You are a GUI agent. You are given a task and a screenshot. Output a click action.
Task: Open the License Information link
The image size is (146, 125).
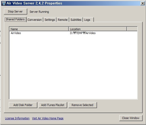click(x=17, y=118)
